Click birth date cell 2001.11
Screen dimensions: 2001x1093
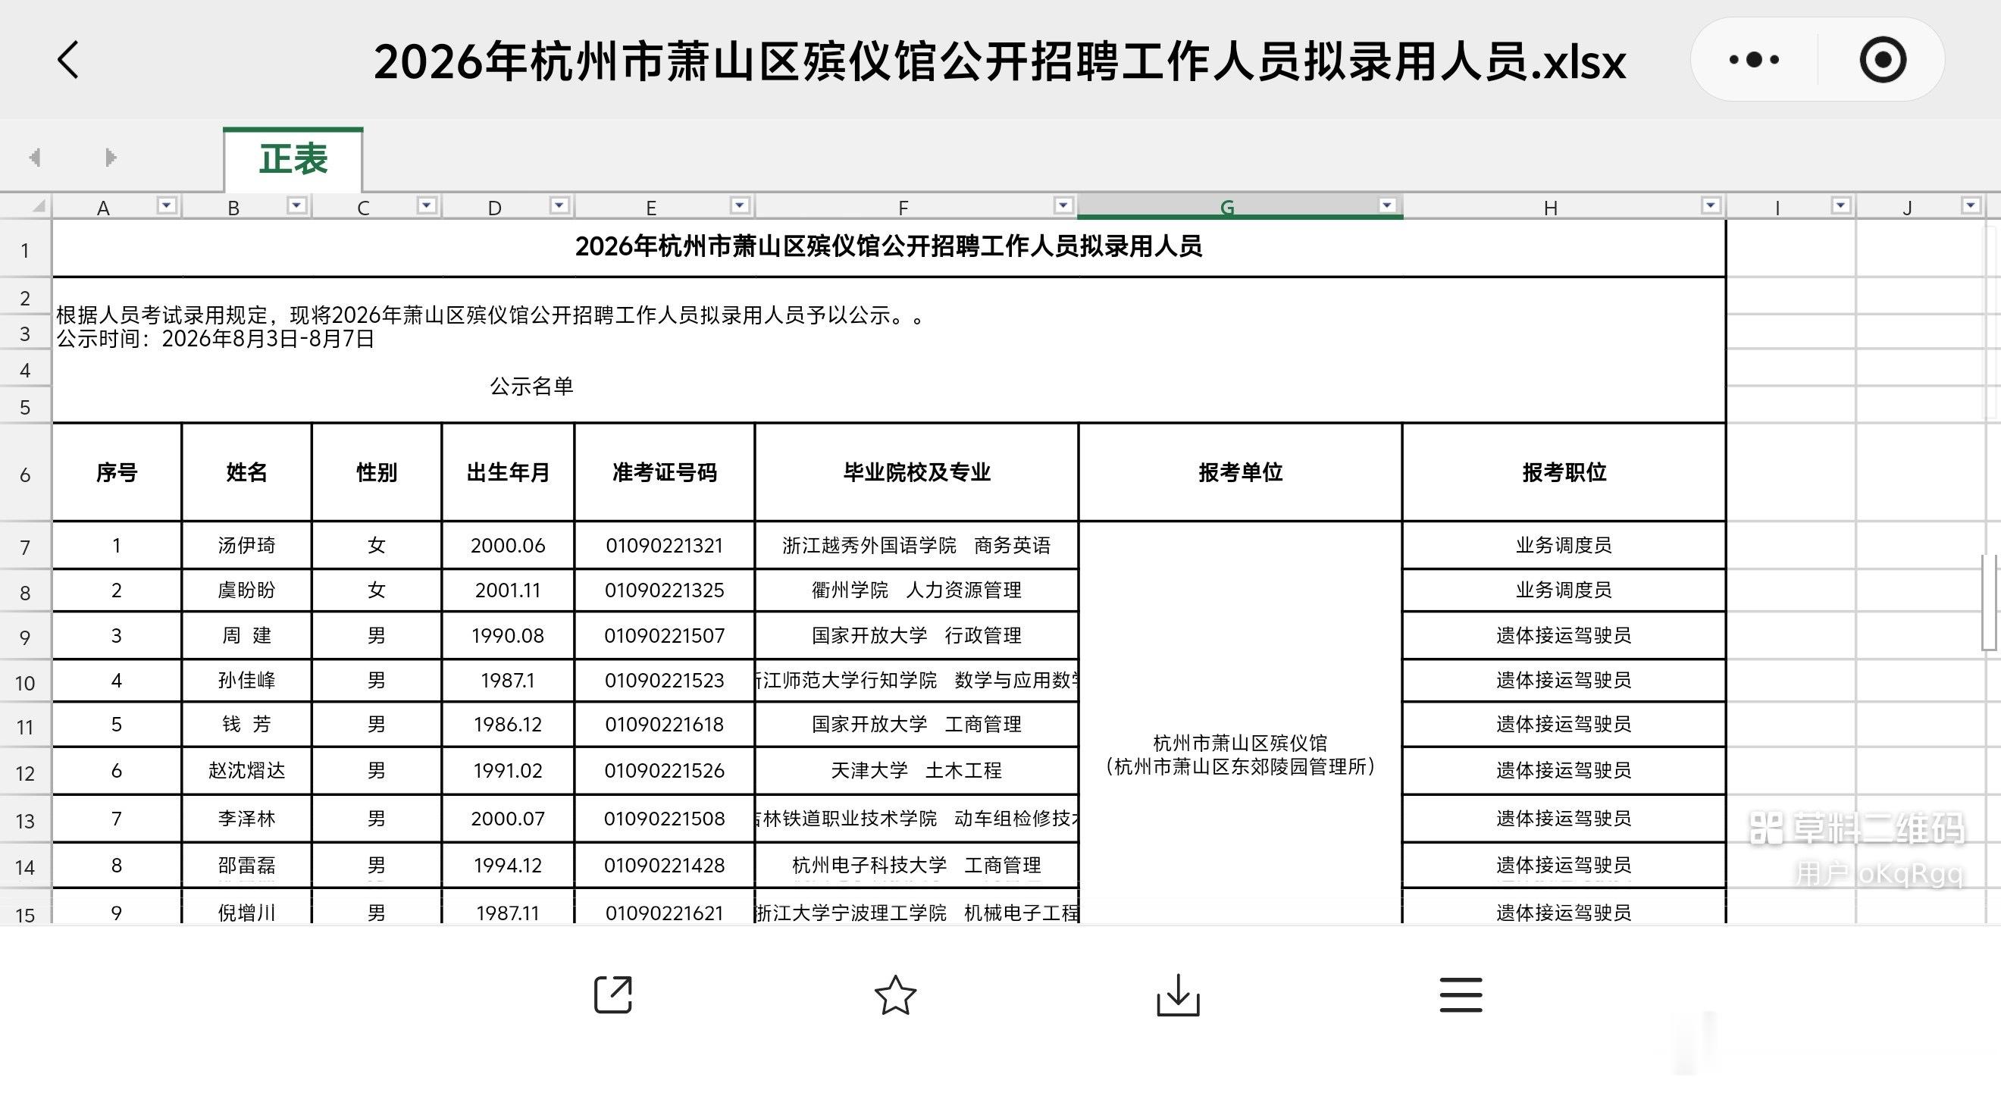[x=508, y=590]
